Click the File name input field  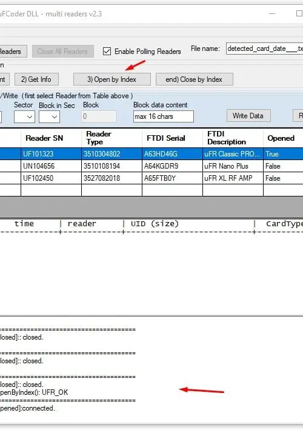click(x=264, y=49)
